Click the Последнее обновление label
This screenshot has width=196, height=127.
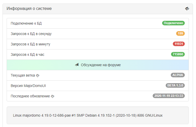tap(30, 96)
